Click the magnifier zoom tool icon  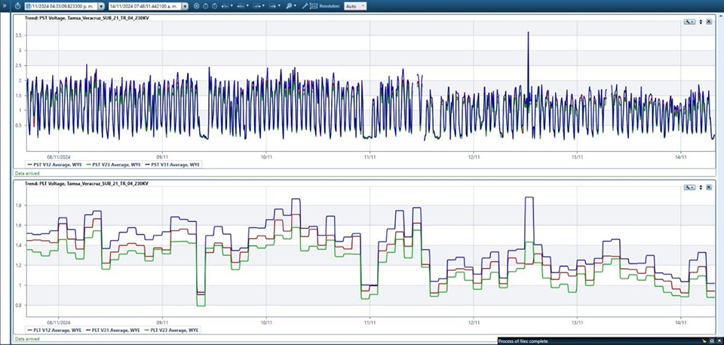point(289,5)
